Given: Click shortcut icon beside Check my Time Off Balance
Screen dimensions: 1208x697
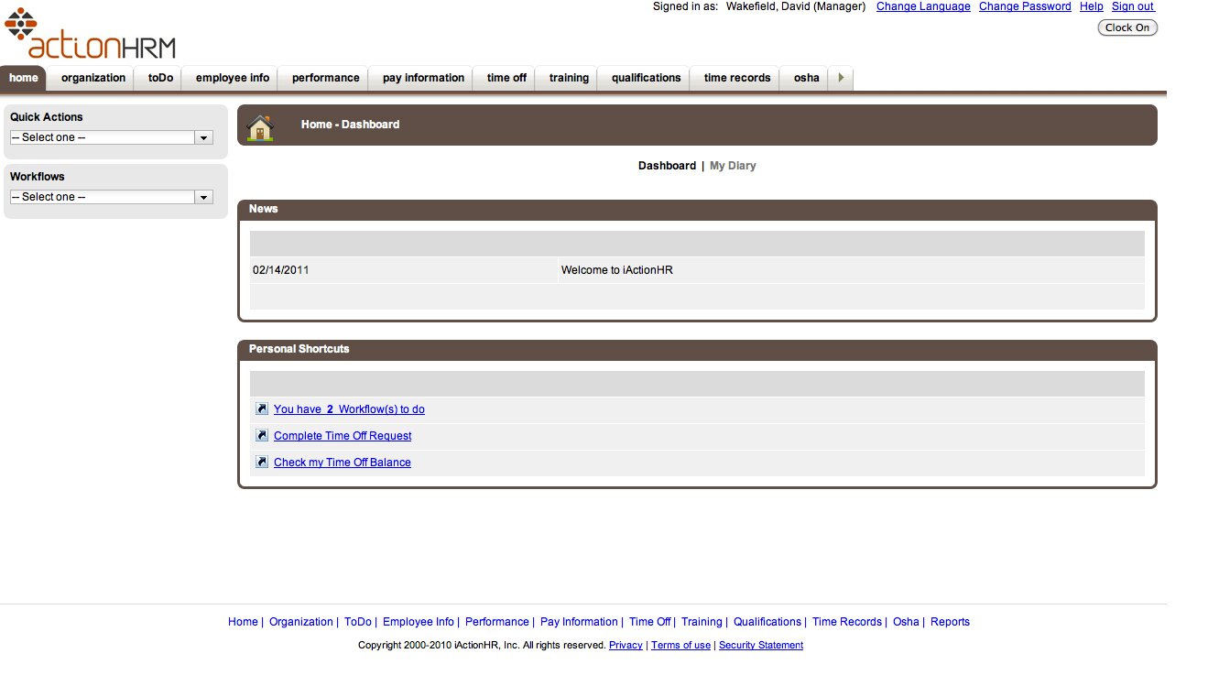Looking at the screenshot, I should pos(262,463).
